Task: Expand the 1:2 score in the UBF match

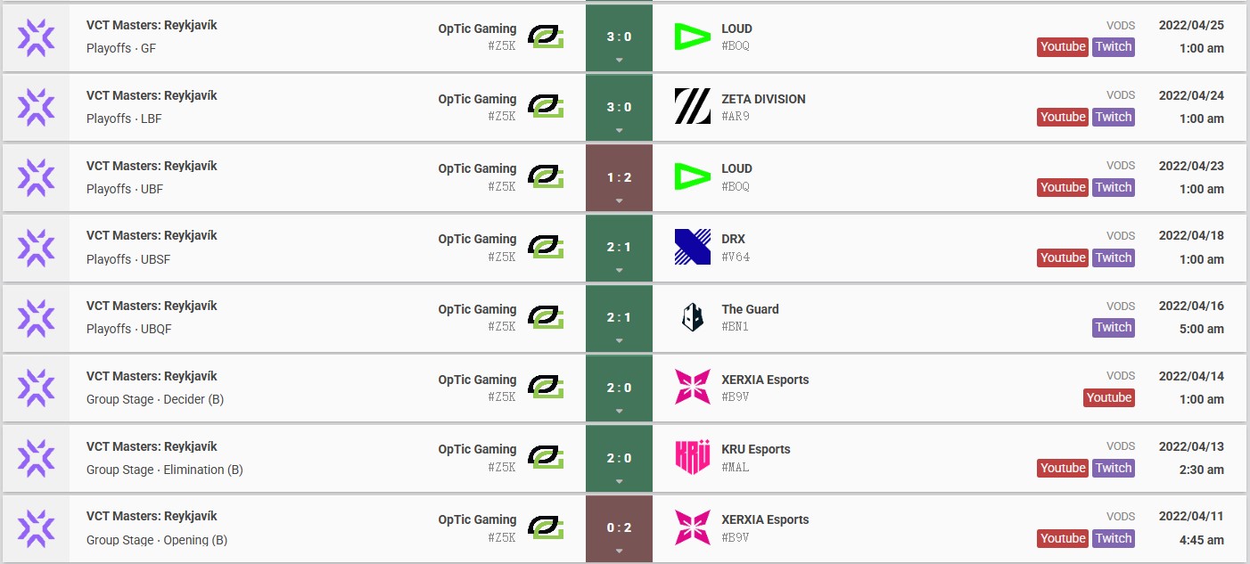Action: (x=619, y=177)
